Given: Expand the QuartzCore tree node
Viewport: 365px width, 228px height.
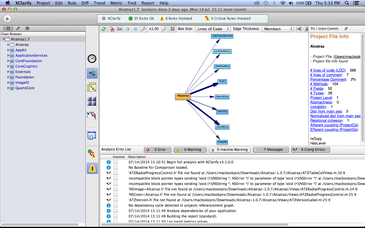Looking at the screenshot, I should coord(8,88).
